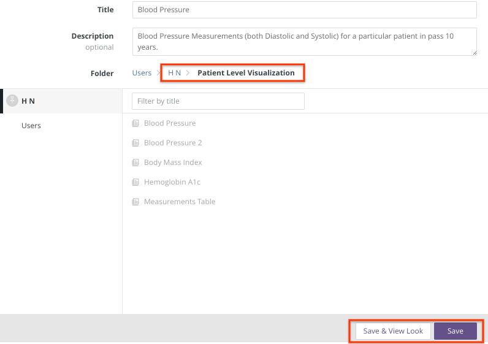Click the Blood Pressure look icon

(x=135, y=123)
